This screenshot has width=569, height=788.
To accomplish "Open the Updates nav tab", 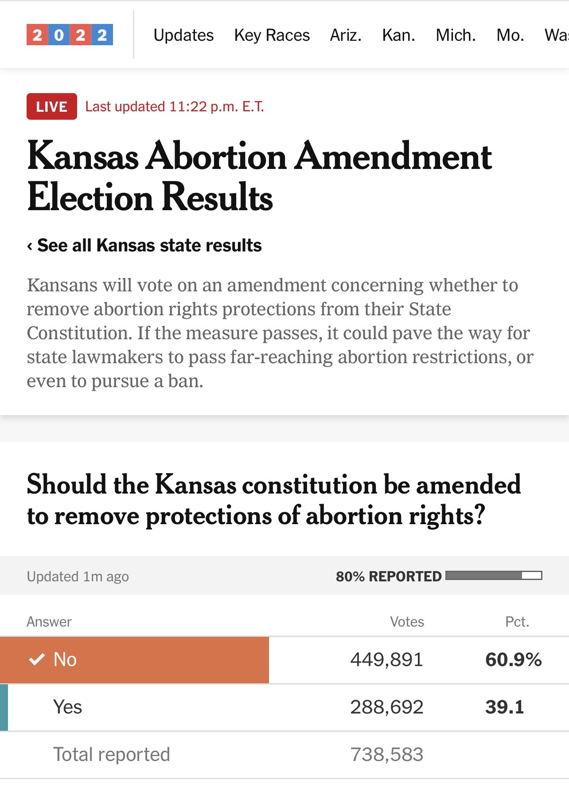I will [x=183, y=35].
